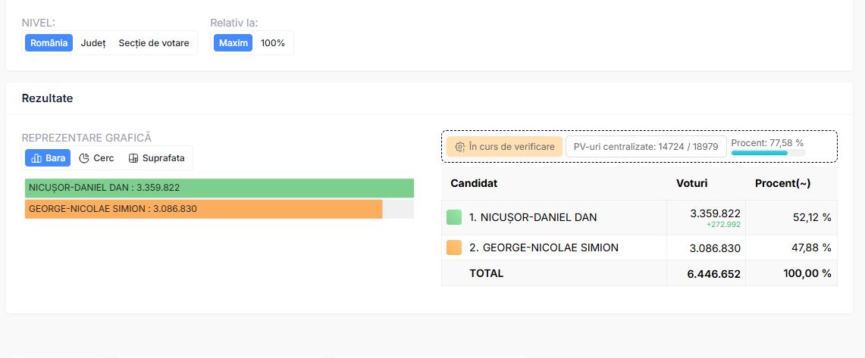Choose 100% relative option
865x358 pixels.
pos(272,43)
